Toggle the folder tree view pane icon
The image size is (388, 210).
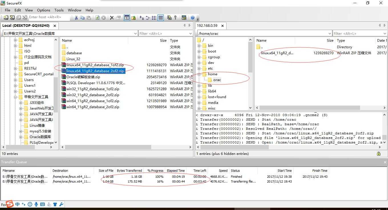pyautogui.click(x=127, y=18)
